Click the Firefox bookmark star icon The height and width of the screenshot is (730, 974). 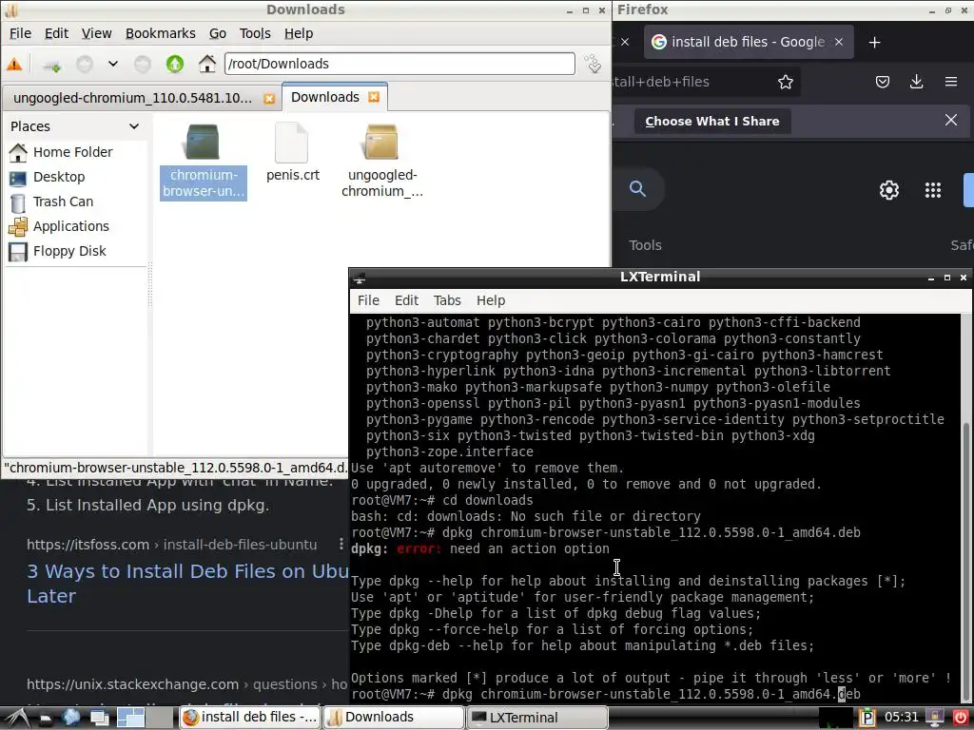785,82
